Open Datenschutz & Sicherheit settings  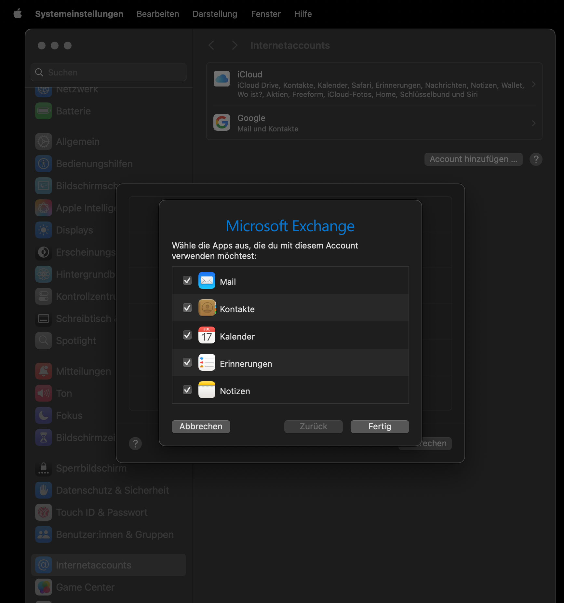109,490
